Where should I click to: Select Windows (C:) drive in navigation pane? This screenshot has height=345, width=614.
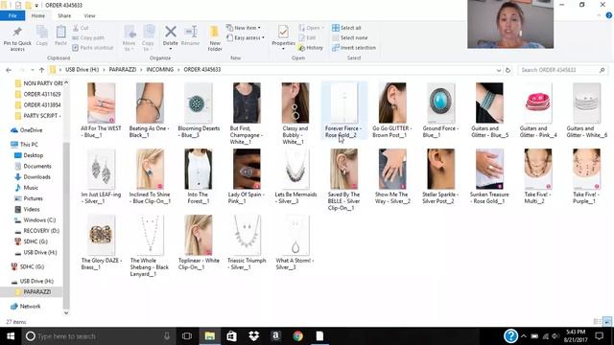coord(39,219)
